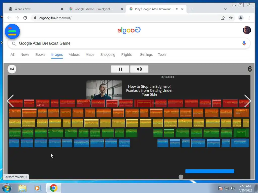The image size is (258, 193).
Task: Click the address bar URL
Action: 55,18
